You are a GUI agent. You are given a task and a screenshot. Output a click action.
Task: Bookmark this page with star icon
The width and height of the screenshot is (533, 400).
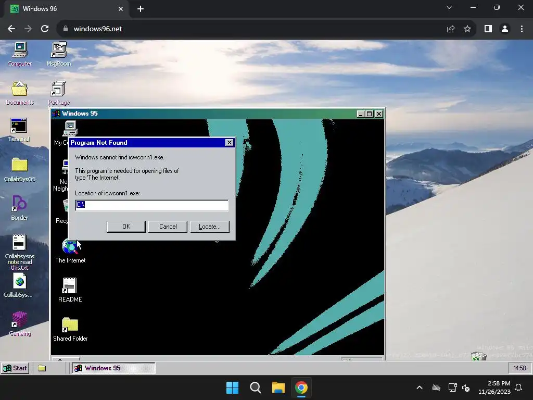click(467, 29)
